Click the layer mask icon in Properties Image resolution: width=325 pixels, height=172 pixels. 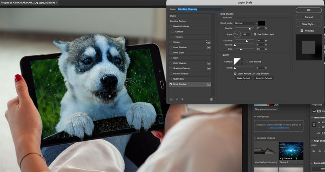[x=319, y=111]
